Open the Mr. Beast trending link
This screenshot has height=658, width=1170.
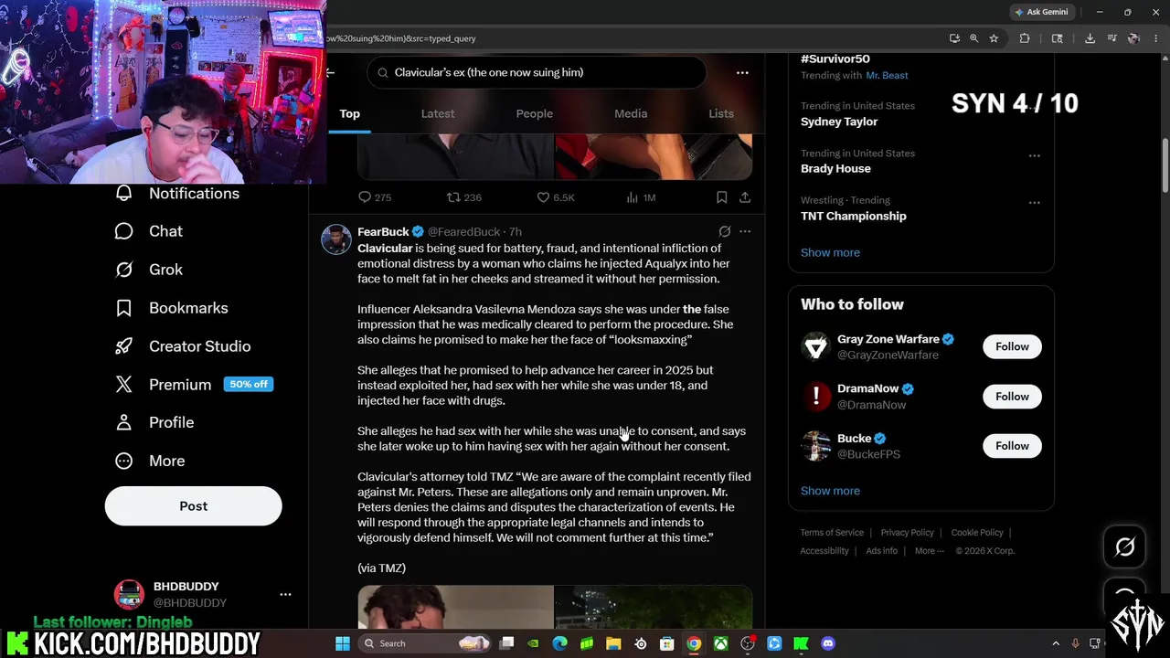coord(887,75)
